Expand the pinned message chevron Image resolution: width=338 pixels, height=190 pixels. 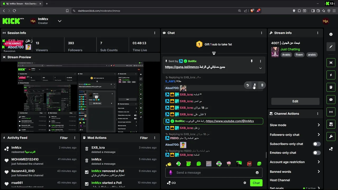coord(260,68)
